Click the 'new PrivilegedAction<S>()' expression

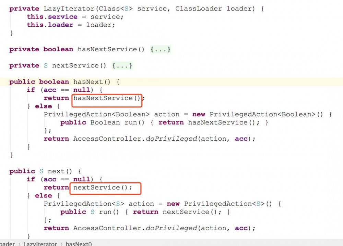(220, 204)
